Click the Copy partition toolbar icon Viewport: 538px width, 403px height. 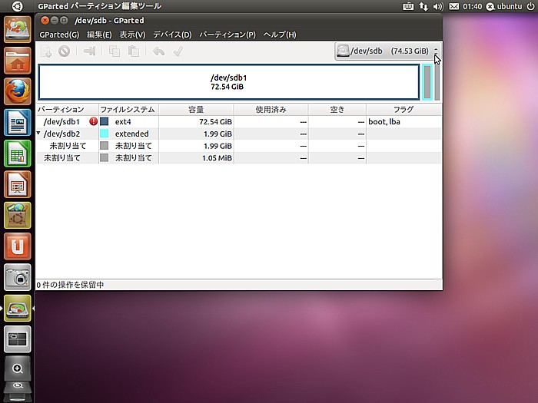115,51
